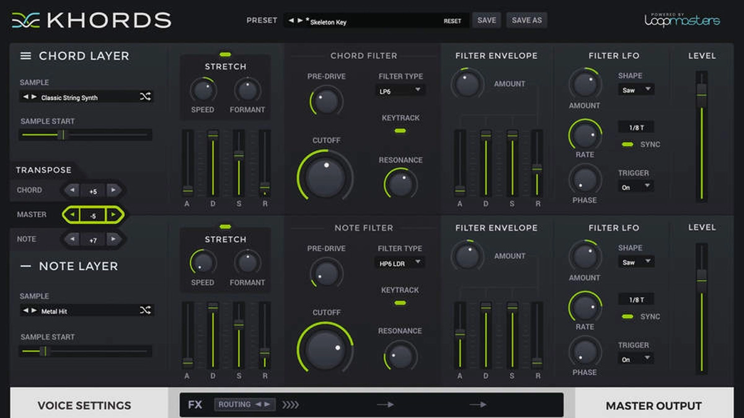Screen dimensions: 744x418
Task: Decrease Note transpose value
Action: click(x=72, y=238)
